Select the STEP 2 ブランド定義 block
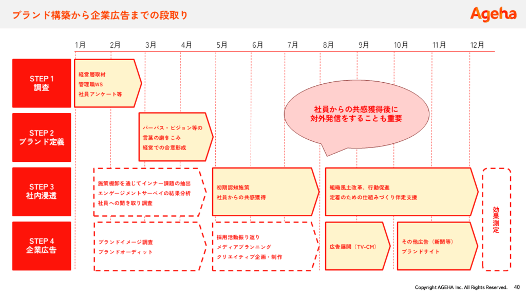 tap(42, 137)
